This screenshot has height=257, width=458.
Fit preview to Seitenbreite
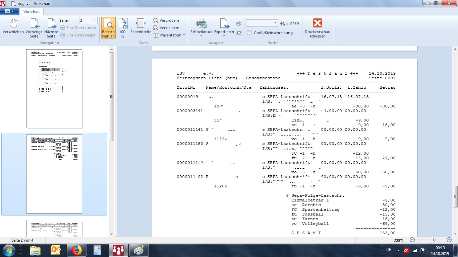pyautogui.click(x=140, y=27)
